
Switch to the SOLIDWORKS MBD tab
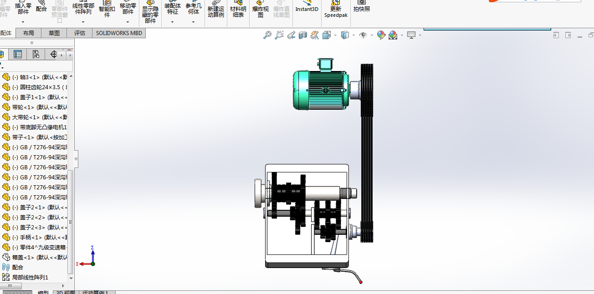tap(119, 33)
